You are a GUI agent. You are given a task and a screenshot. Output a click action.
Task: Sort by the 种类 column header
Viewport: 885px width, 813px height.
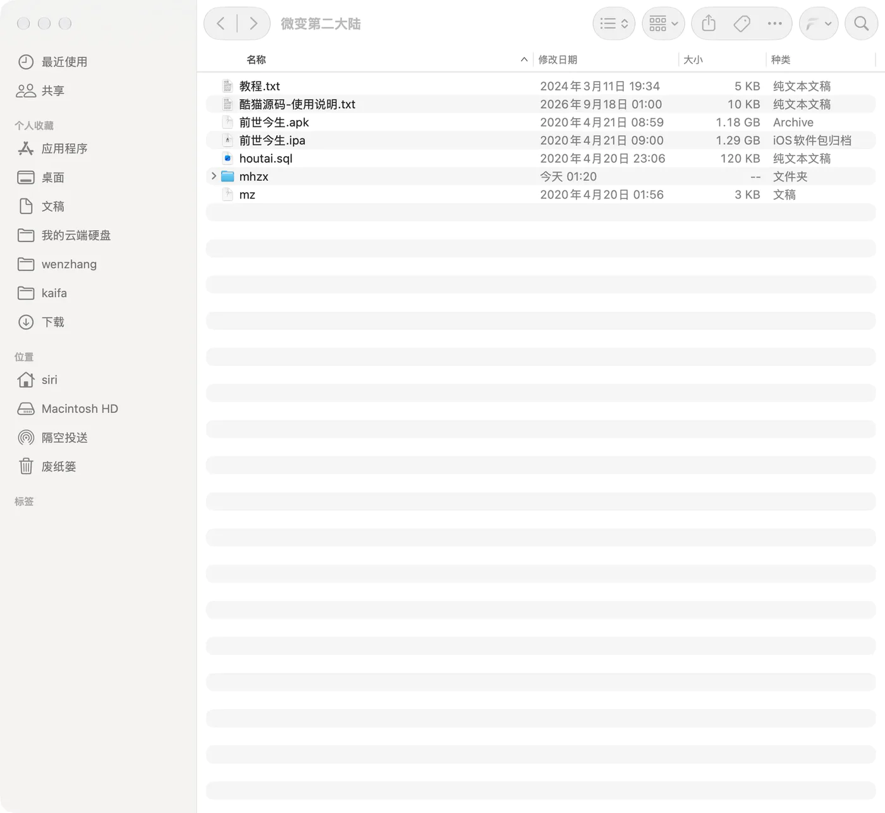point(781,59)
